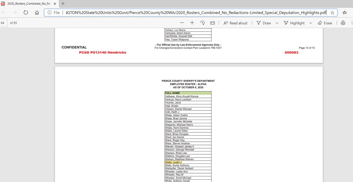
Task: Rotate the PDF page
Action: 202,23
